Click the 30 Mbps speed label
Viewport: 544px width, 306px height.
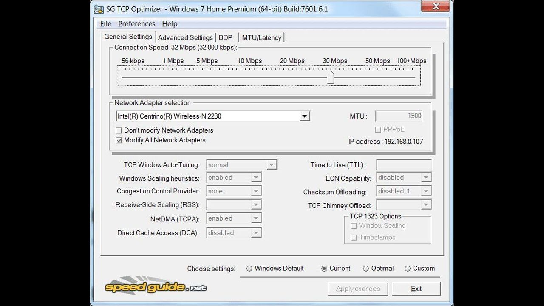coord(335,61)
